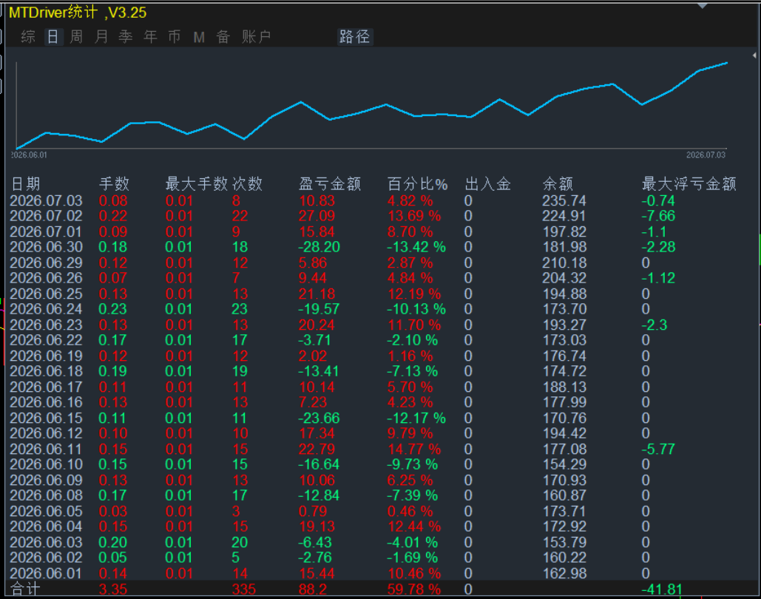761x599 pixels.
Task: Click the 日期 column header
Action: point(26,183)
